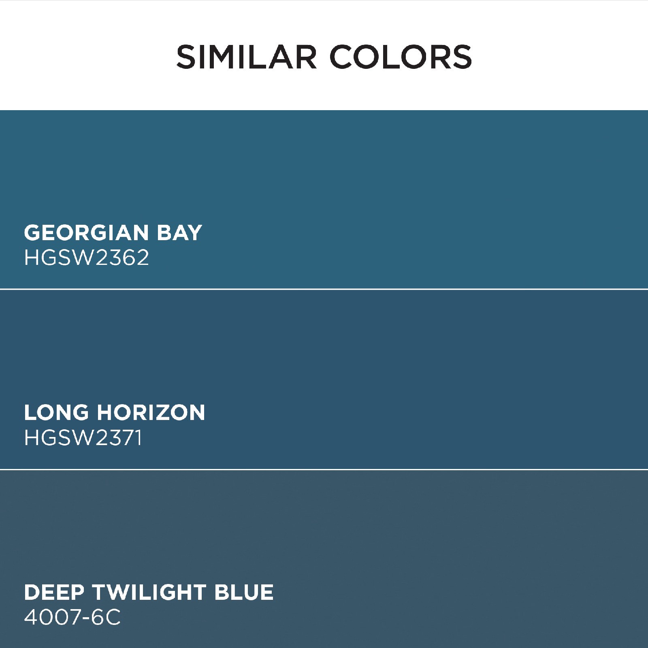This screenshot has height=648, width=648.
Task: Click the 4007-6C color code
Action: pyautogui.click(x=72, y=618)
